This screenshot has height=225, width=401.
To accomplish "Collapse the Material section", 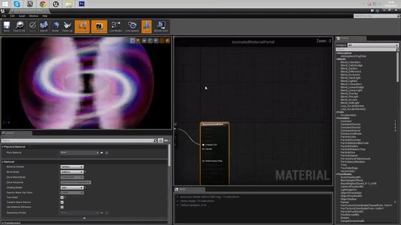I will click(x=3, y=162).
